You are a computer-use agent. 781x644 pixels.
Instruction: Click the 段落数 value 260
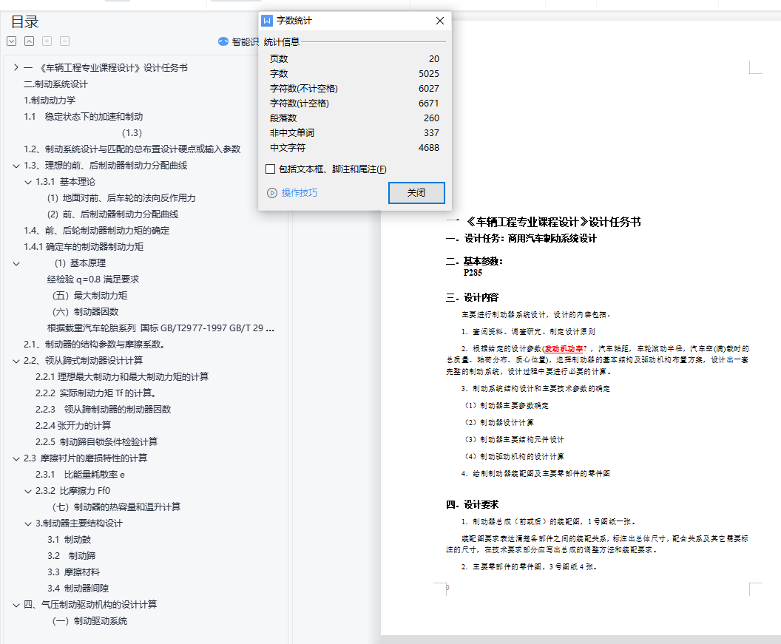pyautogui.click(x=431, y=118)
